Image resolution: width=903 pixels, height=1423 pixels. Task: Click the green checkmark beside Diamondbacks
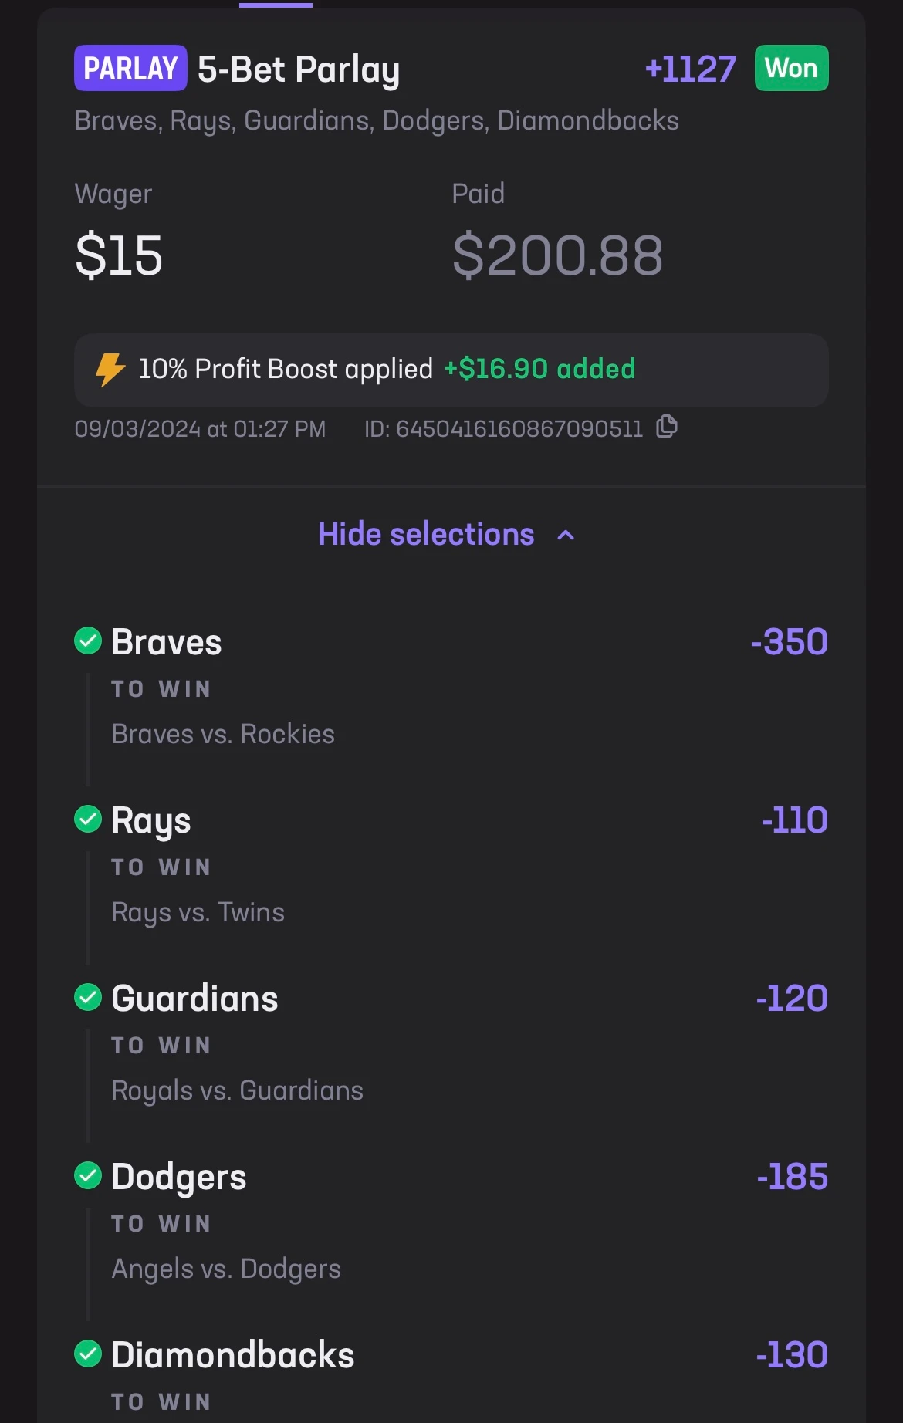88,1354
